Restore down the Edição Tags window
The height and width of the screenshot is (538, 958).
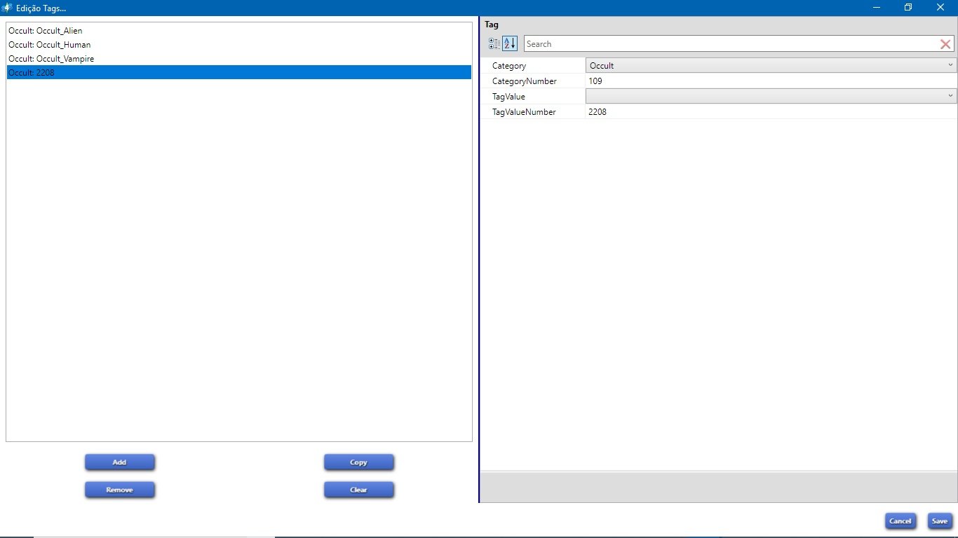[908, 8]
